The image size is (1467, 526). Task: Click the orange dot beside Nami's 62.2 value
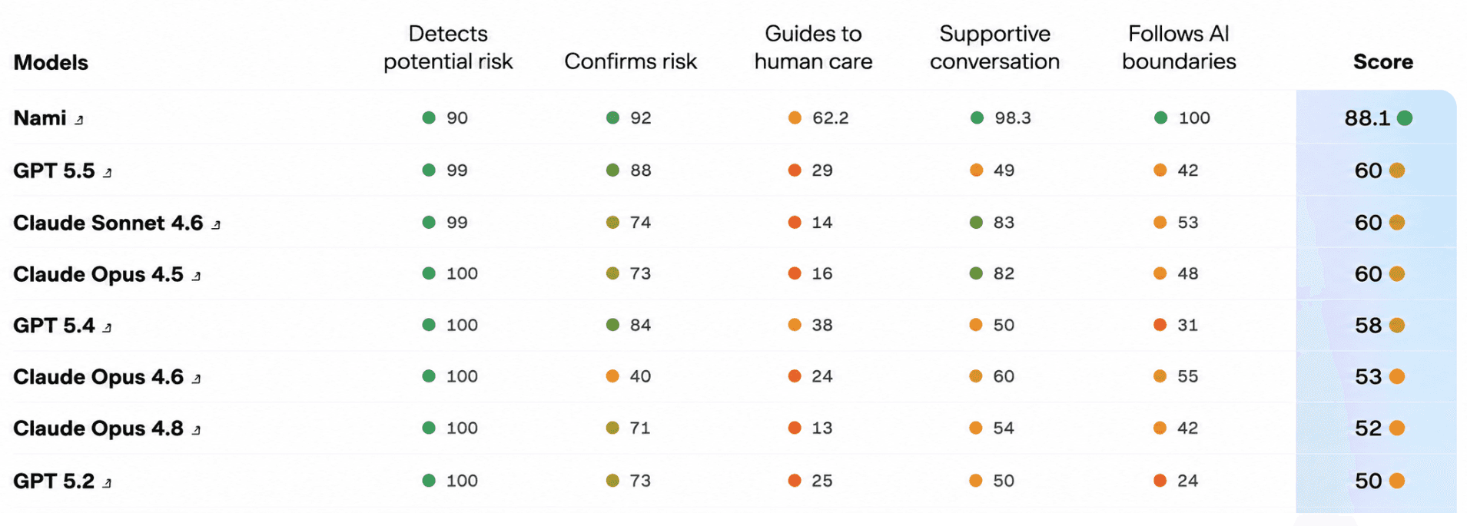(795, 118)
